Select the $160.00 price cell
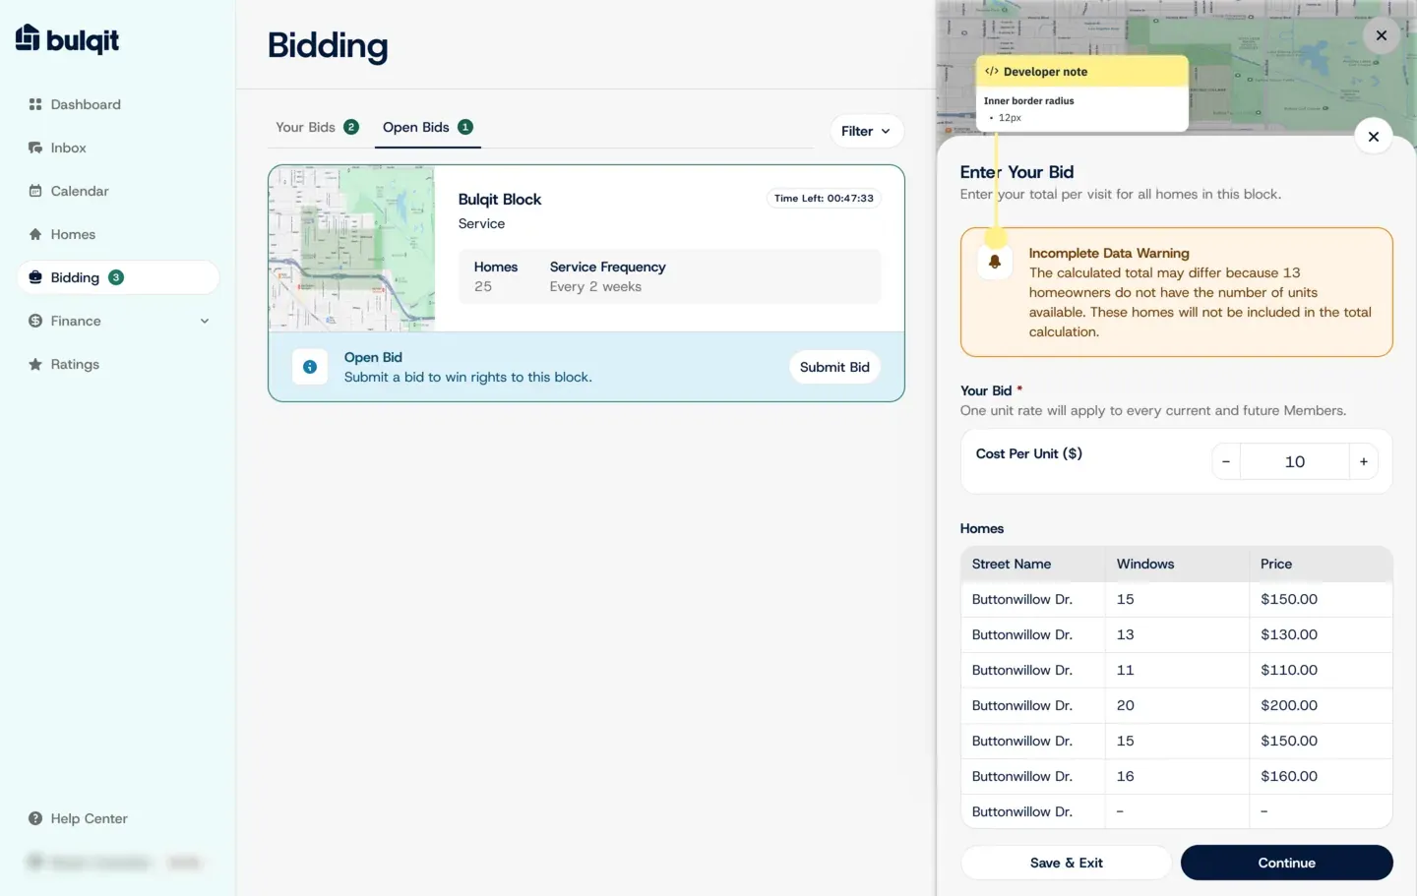1417x896 pixels. point(1289,776)
